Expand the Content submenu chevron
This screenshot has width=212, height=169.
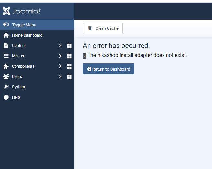click(60, 46)
